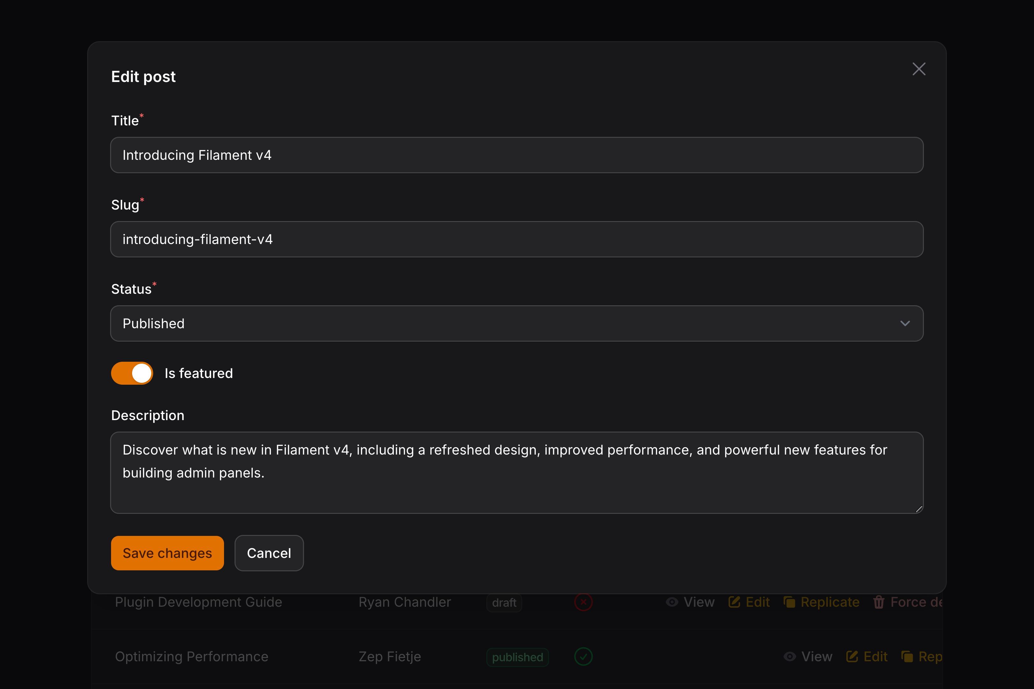1034x689 pixels.
Task: Click the eye icon on Optimizing Performance row
Action: (790, 656)
